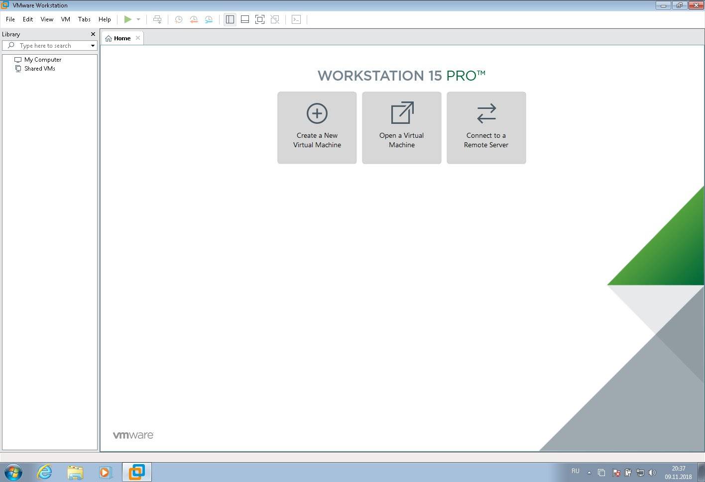This screenshot has width=705, height=482.
Task: Open the Snapshot Manager wrench-clock icon
Action: (x=209, y=19)
